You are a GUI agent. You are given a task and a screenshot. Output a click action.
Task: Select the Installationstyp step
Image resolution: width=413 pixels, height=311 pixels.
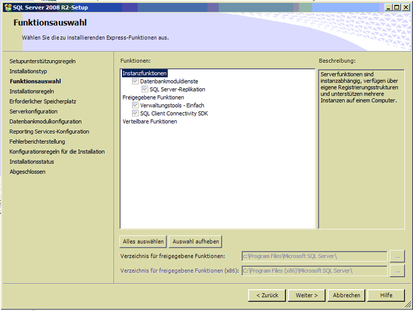[x=28, y=71]
